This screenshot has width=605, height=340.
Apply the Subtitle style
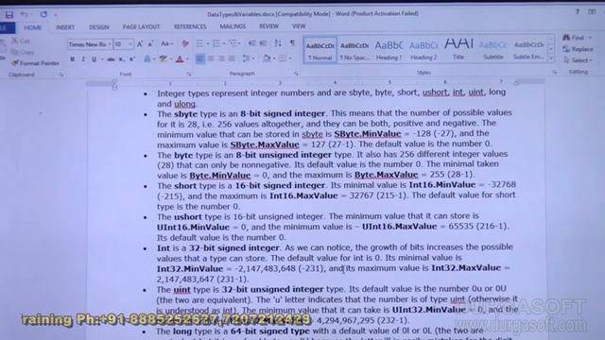point(493,50)
